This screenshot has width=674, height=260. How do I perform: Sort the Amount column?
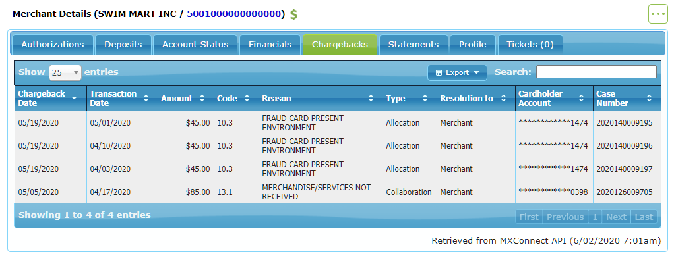[x=202, y=98]
